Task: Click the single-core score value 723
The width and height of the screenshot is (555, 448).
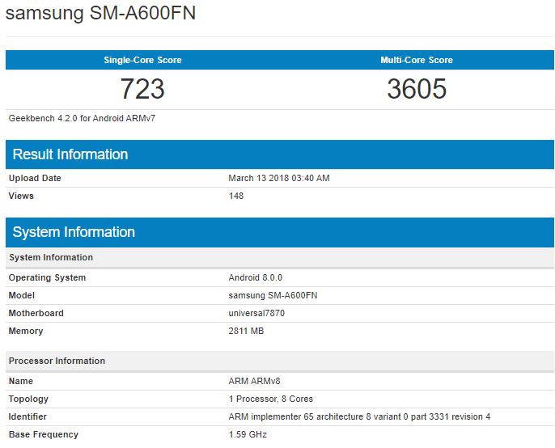Action: (142, 88)
